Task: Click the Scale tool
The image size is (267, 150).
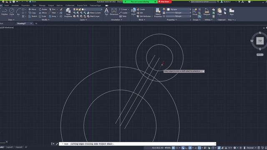Action: pos(43,16)
